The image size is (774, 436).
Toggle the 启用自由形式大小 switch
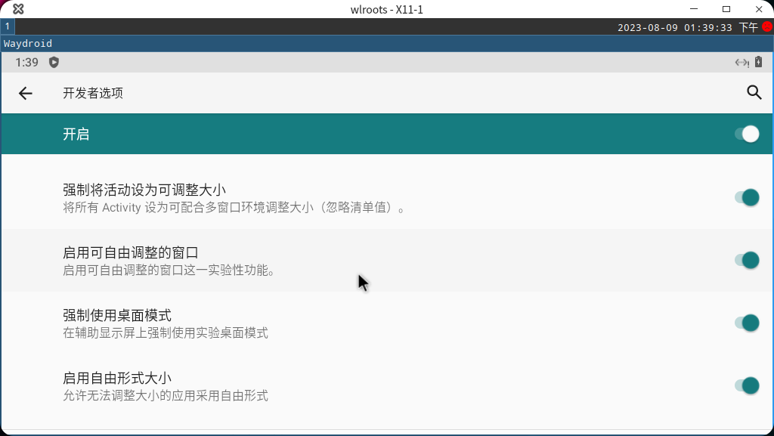[x=748, y=385]
